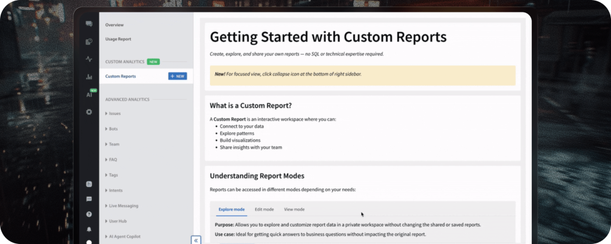
Task: Open the settings gear icon in rail
Action: click(89, 112)
